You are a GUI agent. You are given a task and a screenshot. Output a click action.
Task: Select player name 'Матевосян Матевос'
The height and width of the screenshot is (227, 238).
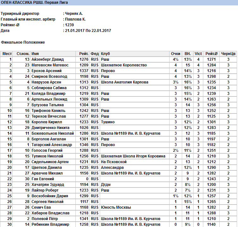pyautogui.click(x=50, y=65)
